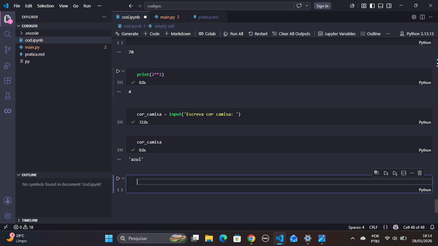
Task: Collapse the OUTLINE section
Action: [63, 175]
